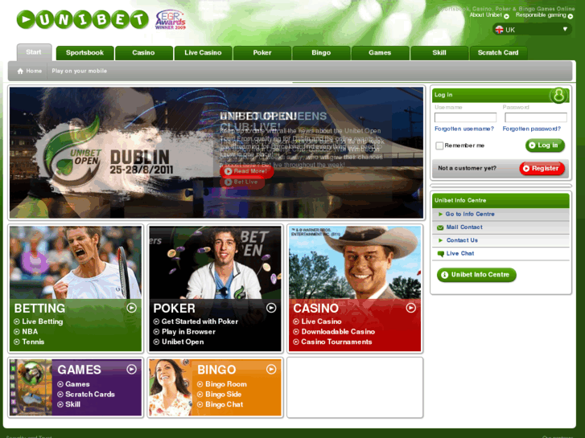Click the arrow icon next to Responsible gaming
The image size is (585, 438).
pyautogui.click(x=570, y=16)
